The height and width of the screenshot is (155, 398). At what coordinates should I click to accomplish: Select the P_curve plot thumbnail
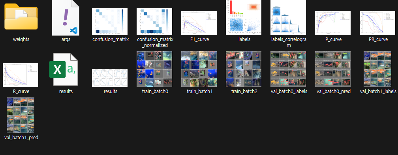coord(333,23)
